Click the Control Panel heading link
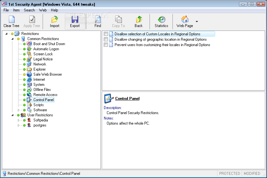The image size is (267, 178). (127, 99)
